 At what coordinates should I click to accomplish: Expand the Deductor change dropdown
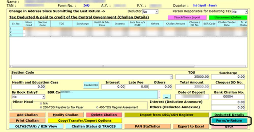coord(157,12)
